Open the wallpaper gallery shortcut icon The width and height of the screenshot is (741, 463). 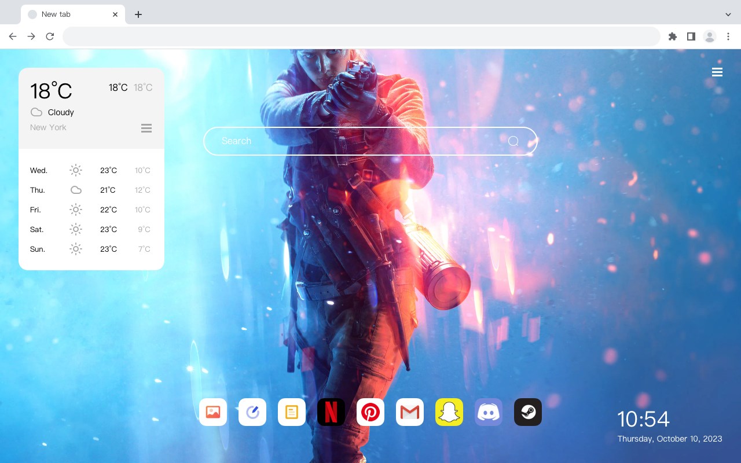pyautogui.click(x=213, y=412)
